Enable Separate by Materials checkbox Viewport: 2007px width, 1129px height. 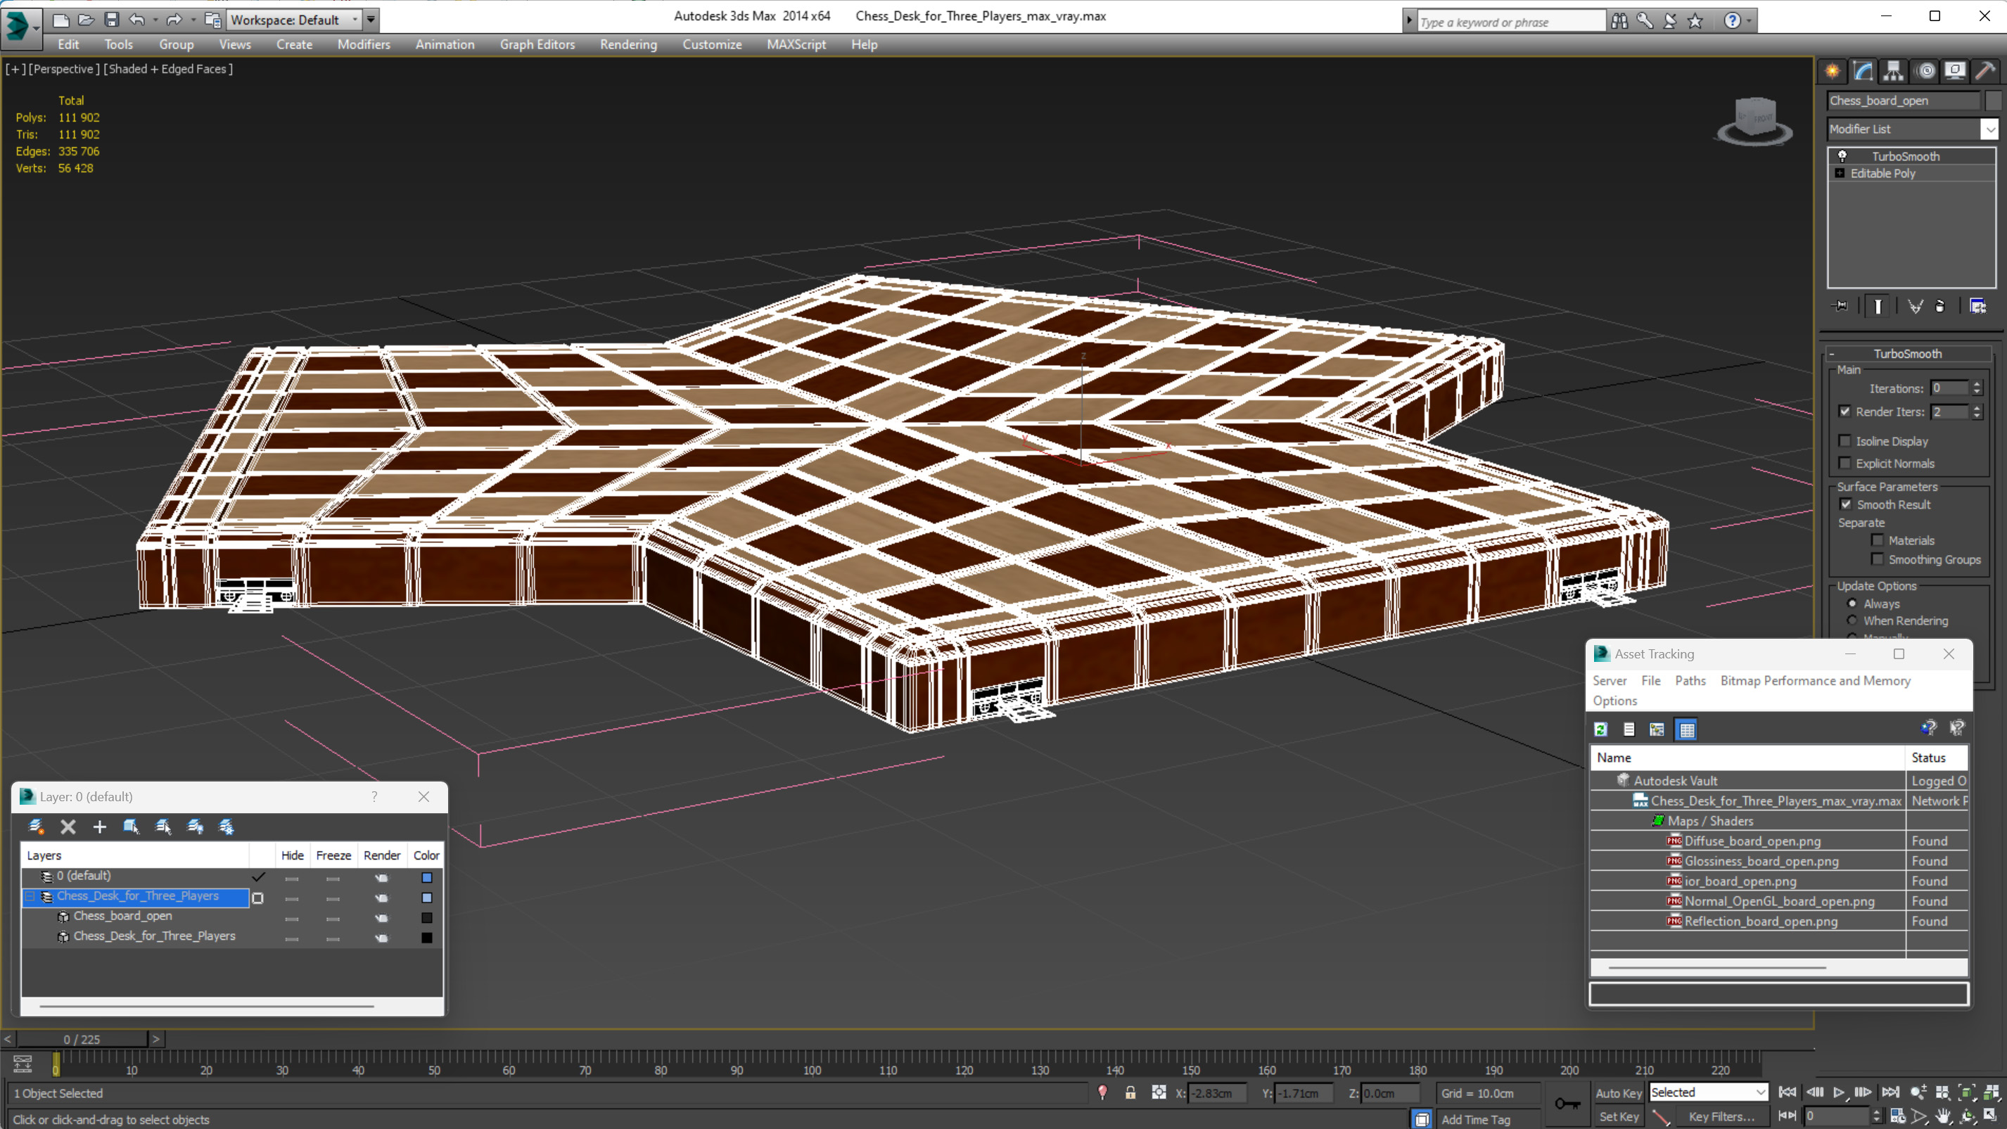pyautogui.click(x=1878, y=540)
